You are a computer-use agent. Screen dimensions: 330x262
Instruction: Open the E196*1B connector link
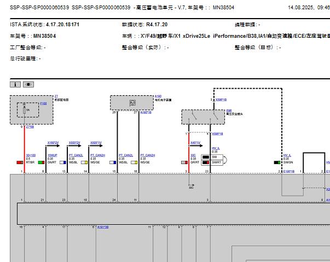(289, 172)
